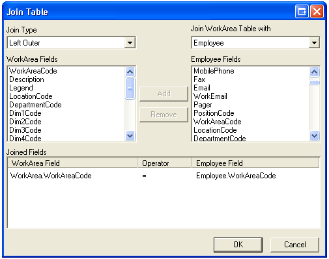Click the Remove button

tap(164, 115)
